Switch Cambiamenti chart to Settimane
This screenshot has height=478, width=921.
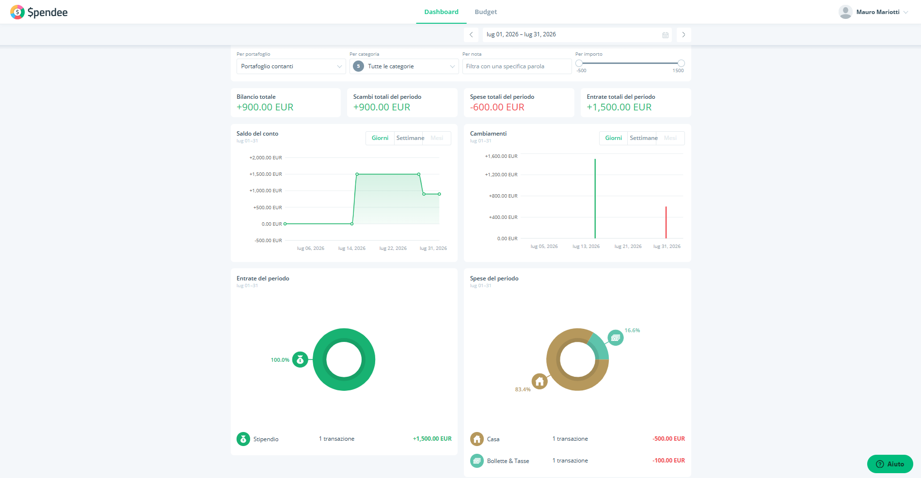(644, 138)
